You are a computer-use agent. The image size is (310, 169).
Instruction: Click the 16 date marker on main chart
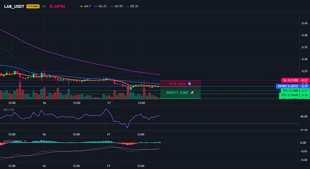tap(44, 103)
